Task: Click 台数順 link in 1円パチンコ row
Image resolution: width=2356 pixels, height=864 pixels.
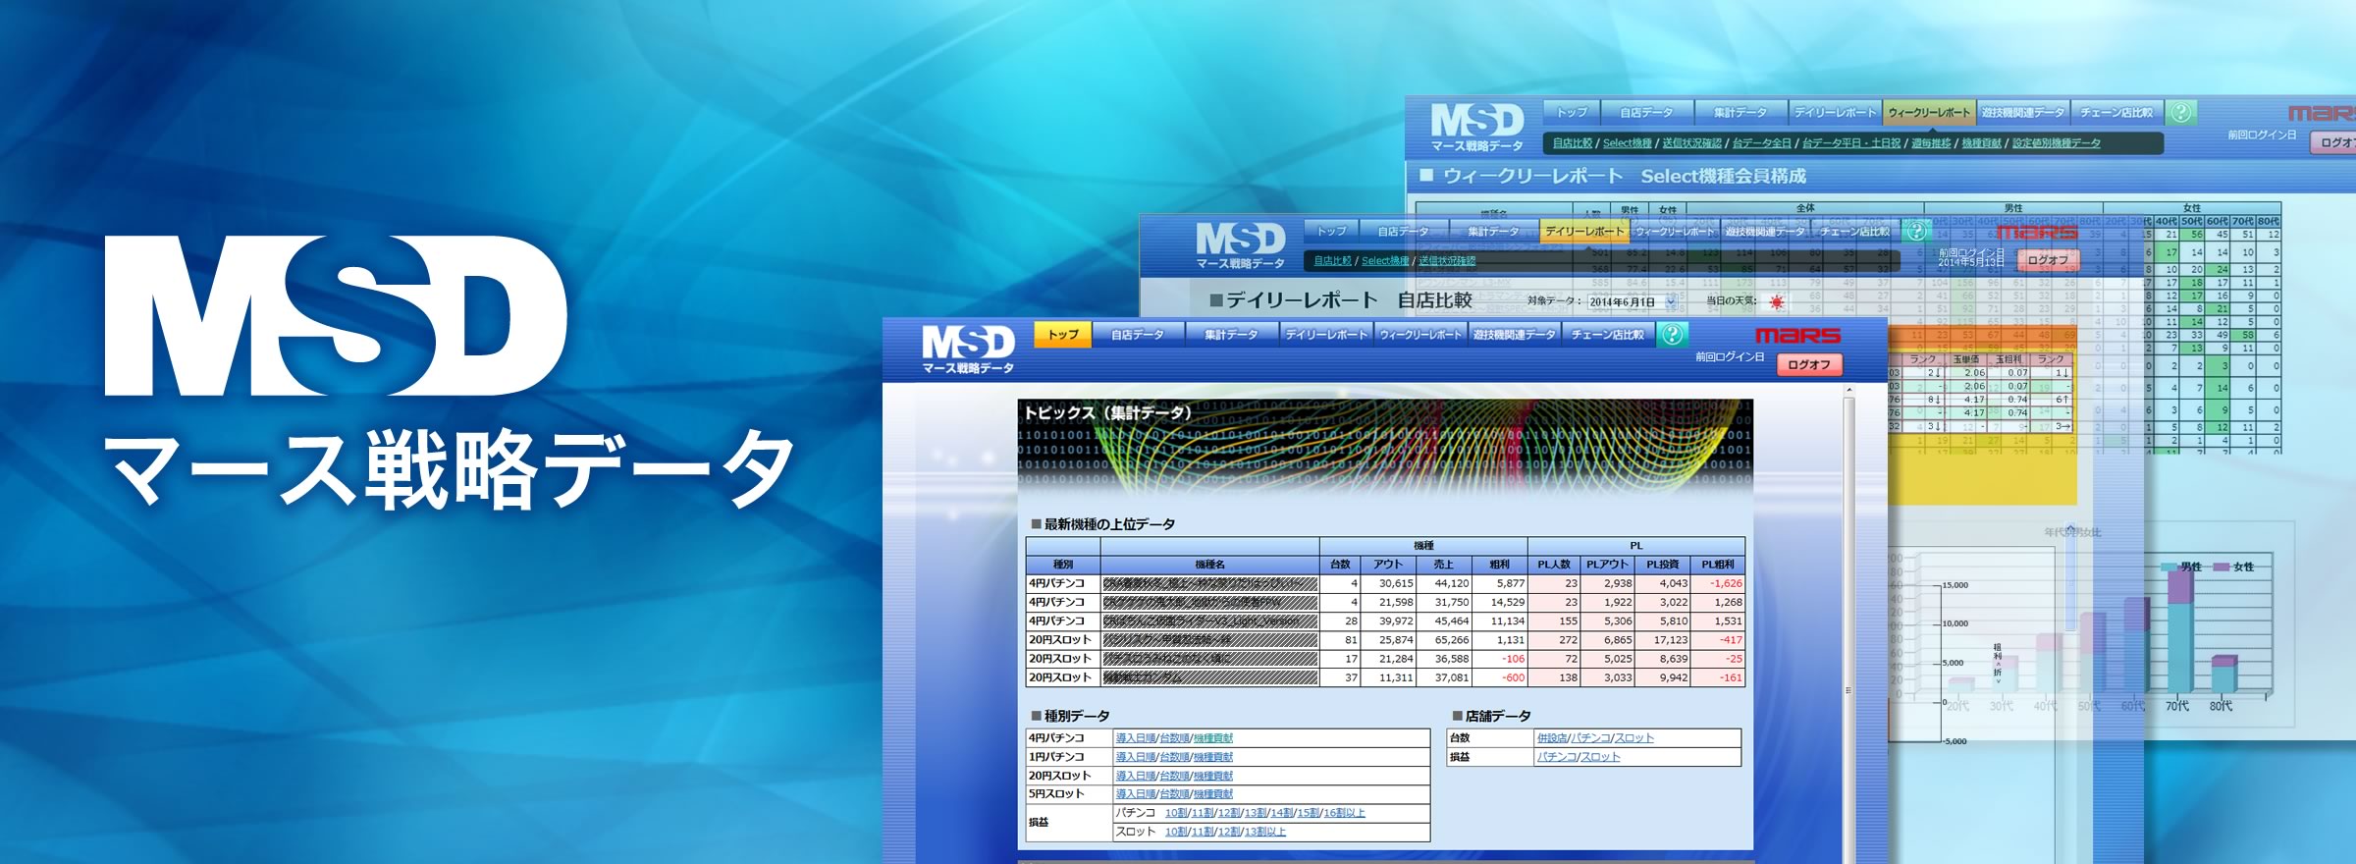Action: coord(1174,757)
